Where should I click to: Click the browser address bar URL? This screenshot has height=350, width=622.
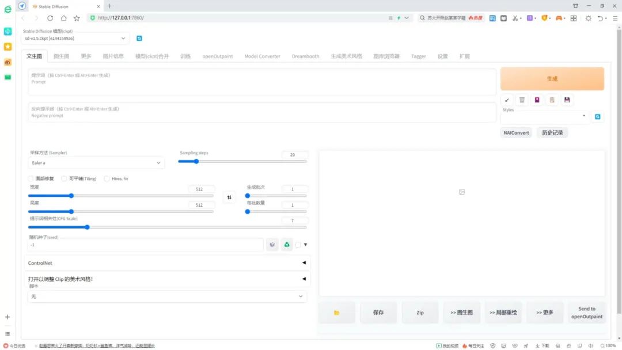(120, 18)
